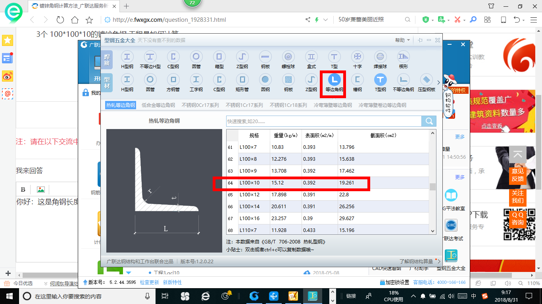This screenshot has height=304, width=542.
Task: Click table scrollbar up arrow
Action: [x=432, y=133]
